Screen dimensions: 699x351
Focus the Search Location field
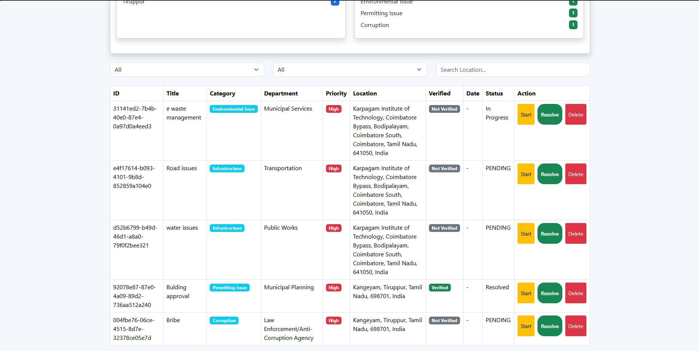(x=513, y=70)
